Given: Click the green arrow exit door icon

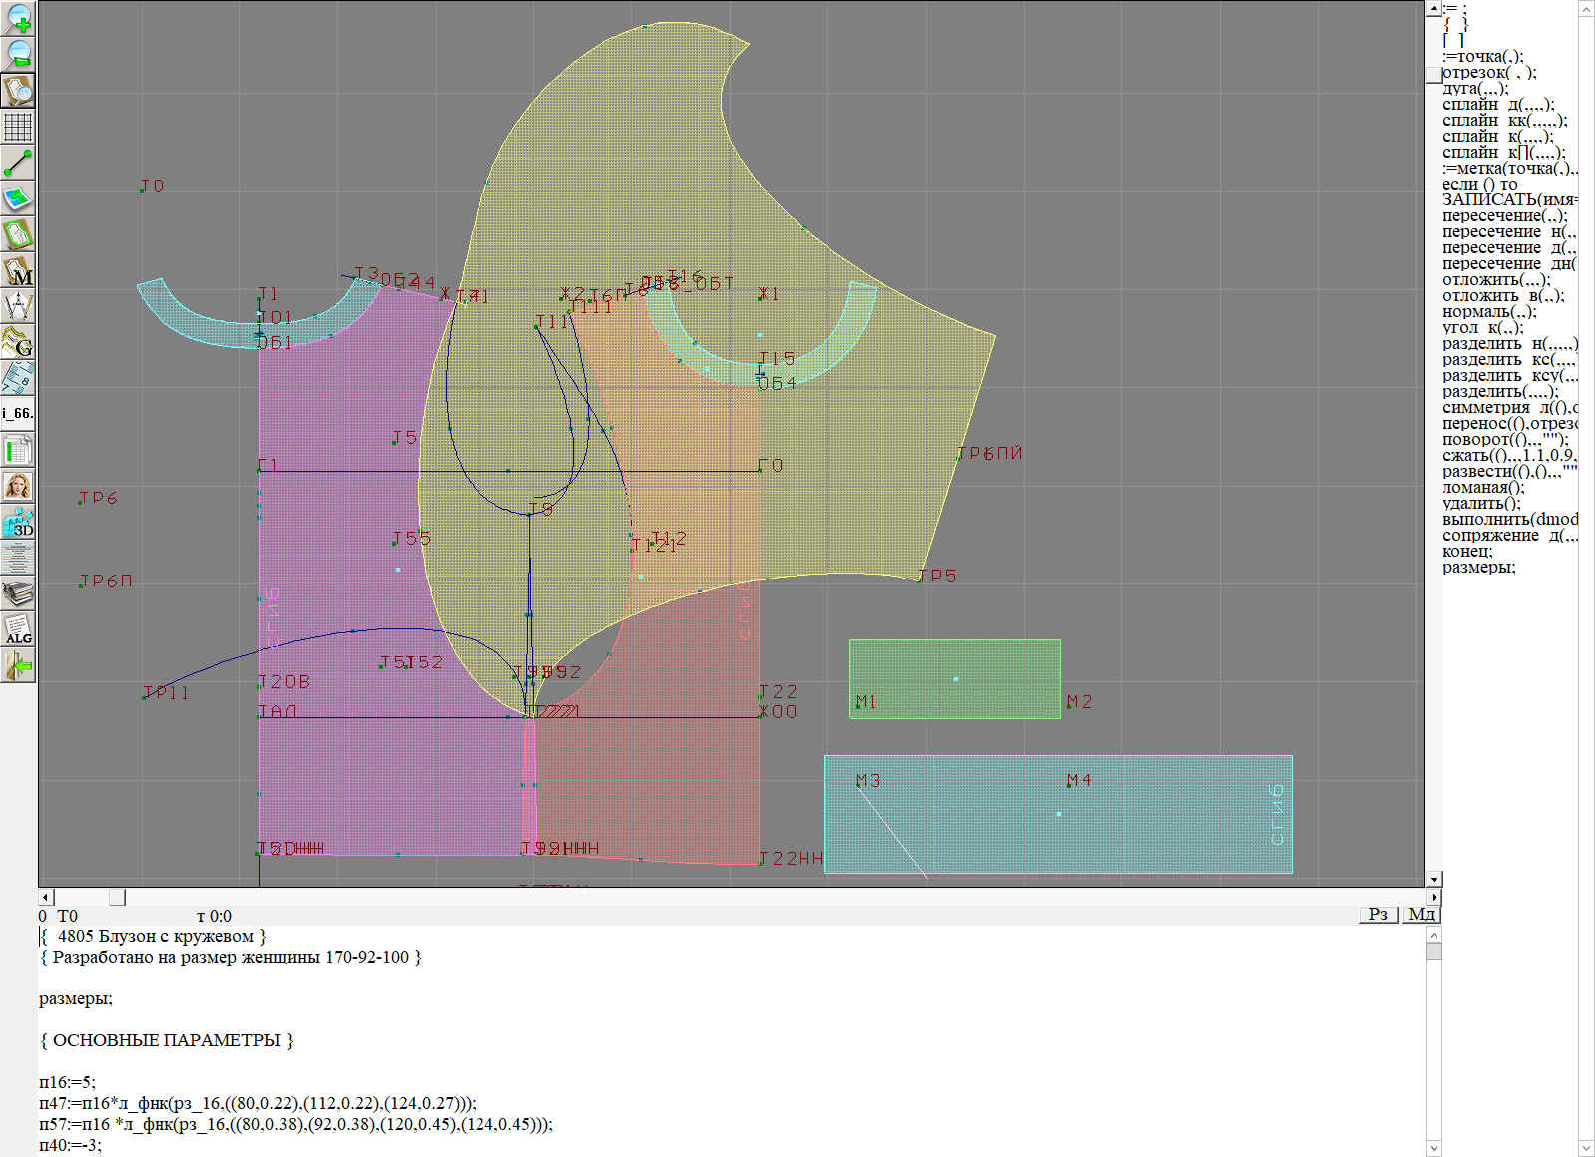Looking at the screenshot, I should tap(18, 665).
